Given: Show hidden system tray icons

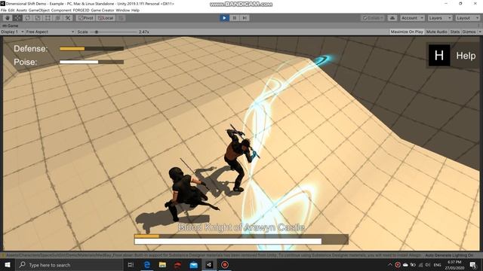Looking at the screenshot, I should [390, 264].
